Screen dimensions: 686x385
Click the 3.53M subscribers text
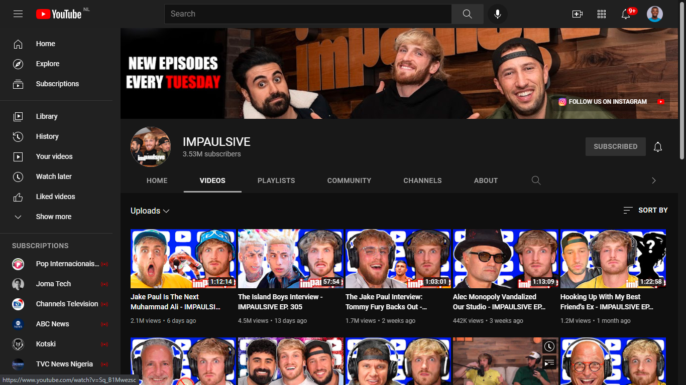point(212,154)
